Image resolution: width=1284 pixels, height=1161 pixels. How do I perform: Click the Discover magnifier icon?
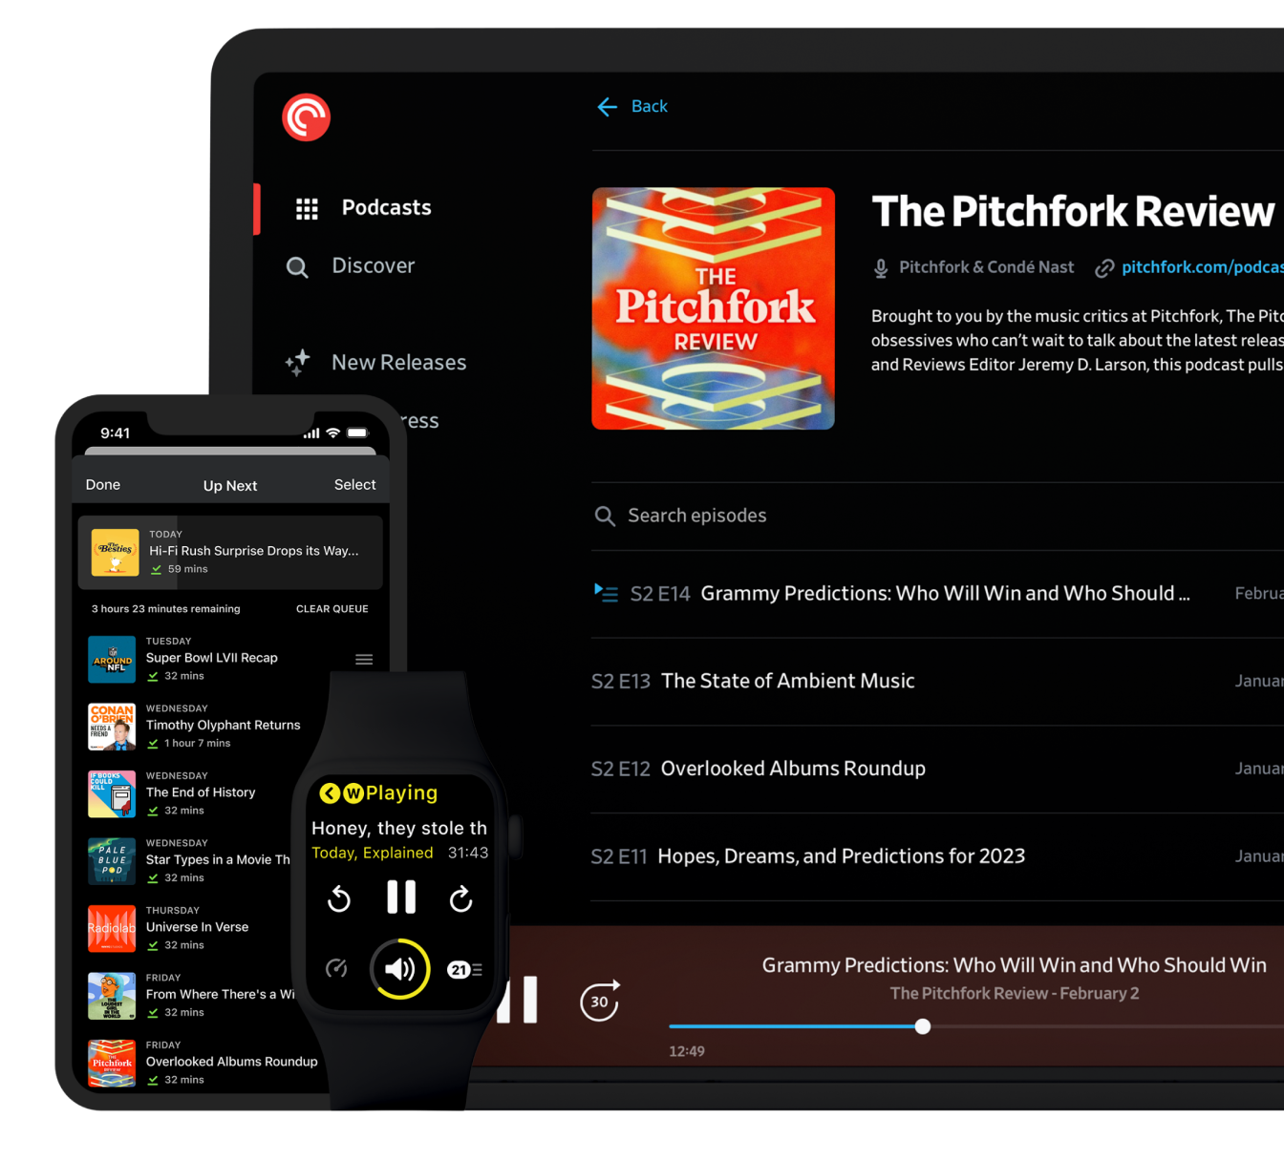coord(297,267)
